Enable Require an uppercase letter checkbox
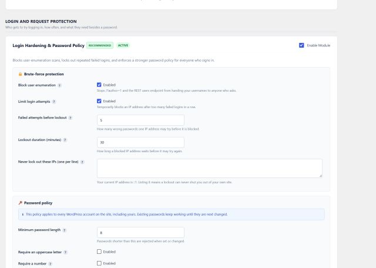 (x=99, y=252)
